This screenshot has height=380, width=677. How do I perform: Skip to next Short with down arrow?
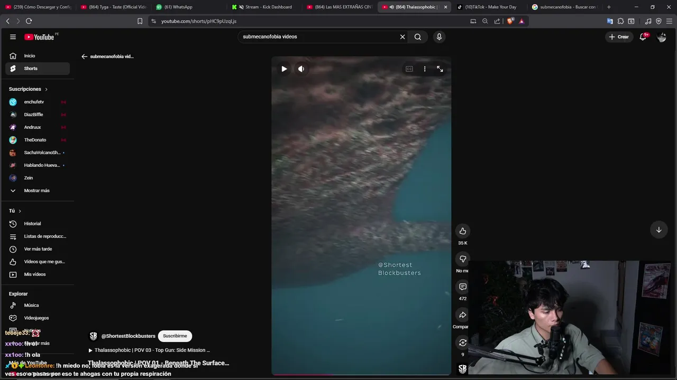[659, 230]
